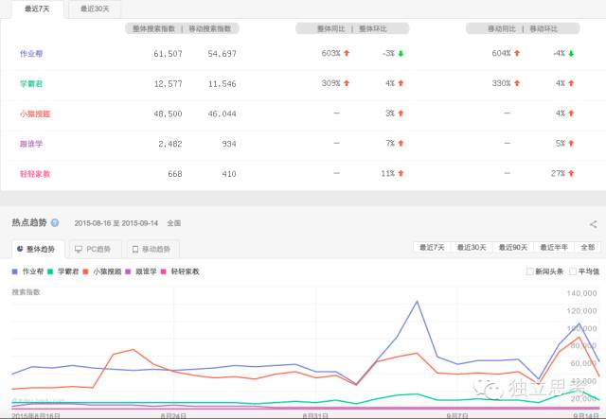Toggle 作业帮 legend series visibility

pyautogui.click(x=31, y=271)
